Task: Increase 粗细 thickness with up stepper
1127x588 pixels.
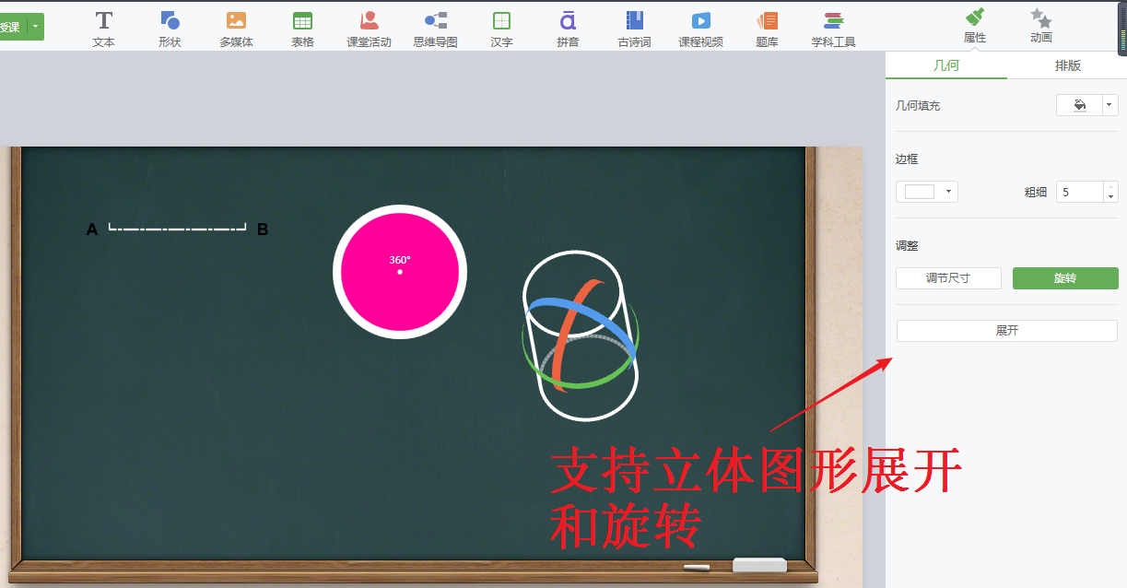Action: pyautogui.click(x=1110, y=187)
